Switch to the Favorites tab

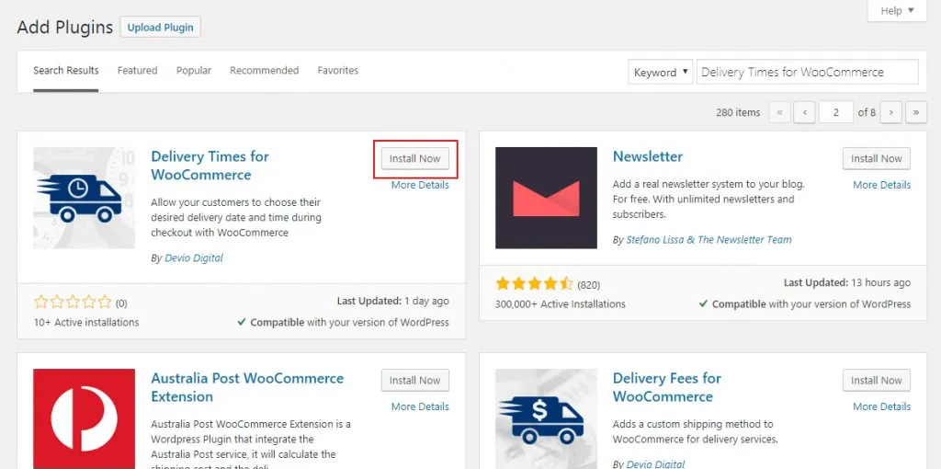click(338, 70)
